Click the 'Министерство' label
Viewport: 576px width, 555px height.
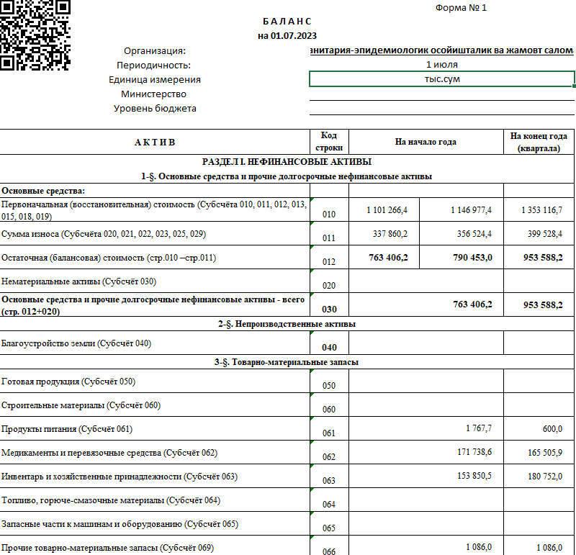(153, 94)
